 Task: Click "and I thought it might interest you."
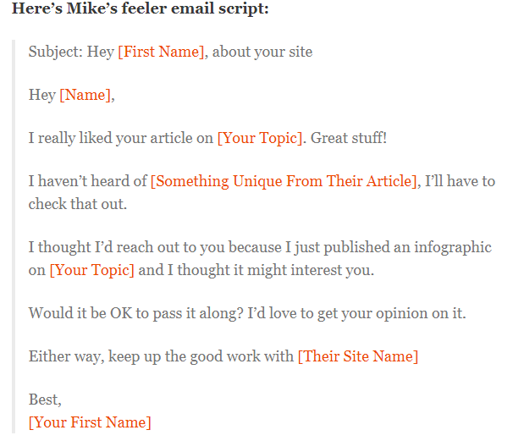(x=256, y=270)
